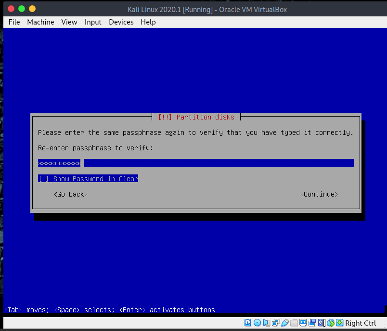Click the green window button in title bar
Image resolution: width=387 pixels, height=331 pixels.
(22, 9)
